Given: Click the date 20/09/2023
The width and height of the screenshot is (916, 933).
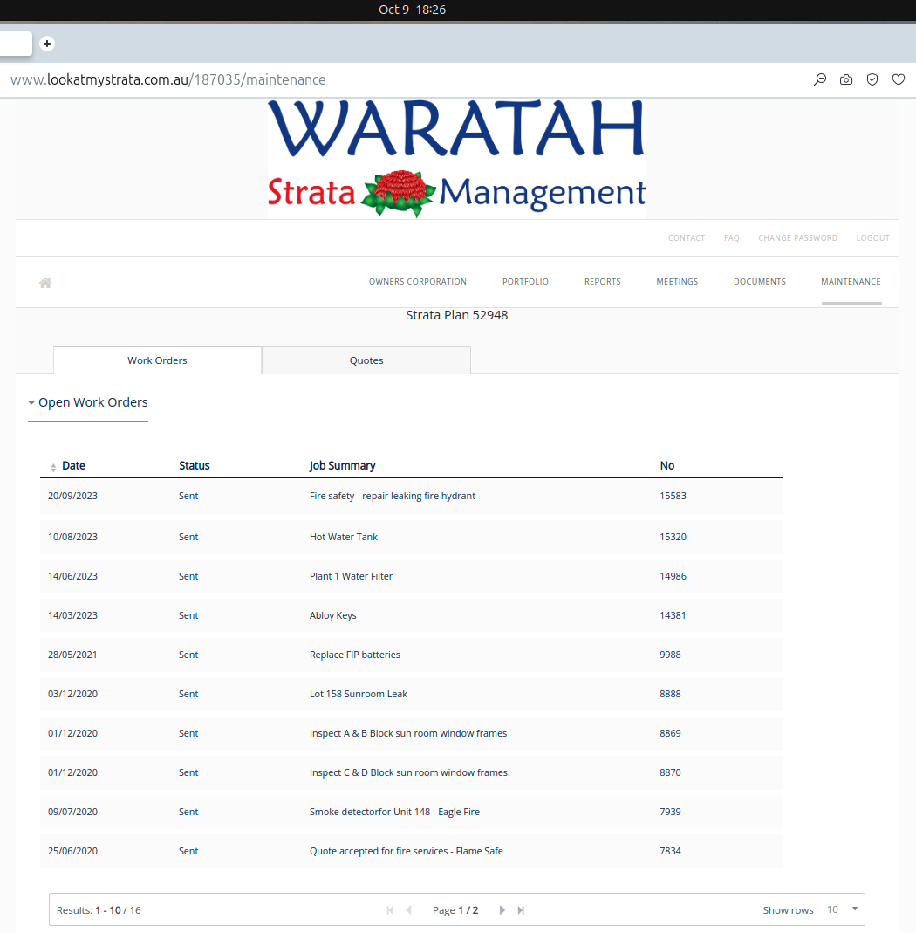Looking at the screenshot, I should point(72,497).
